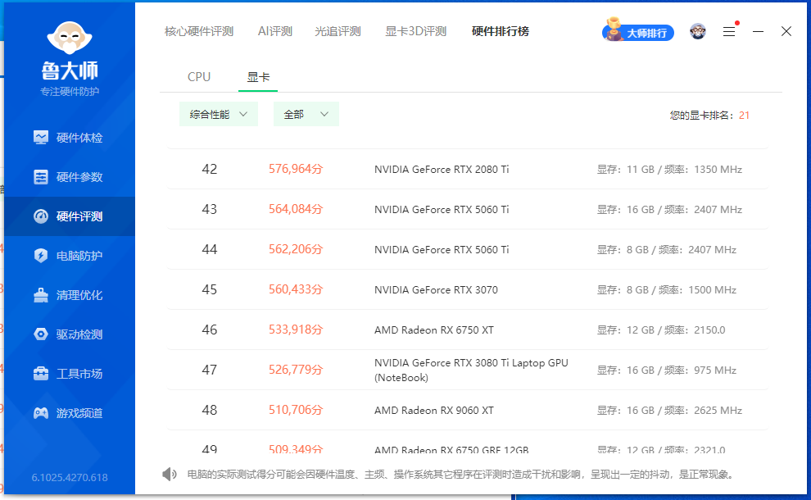
Task: Expand the 综合性能 dropdown
Action: pyautogui.click(x=218, y=114)
